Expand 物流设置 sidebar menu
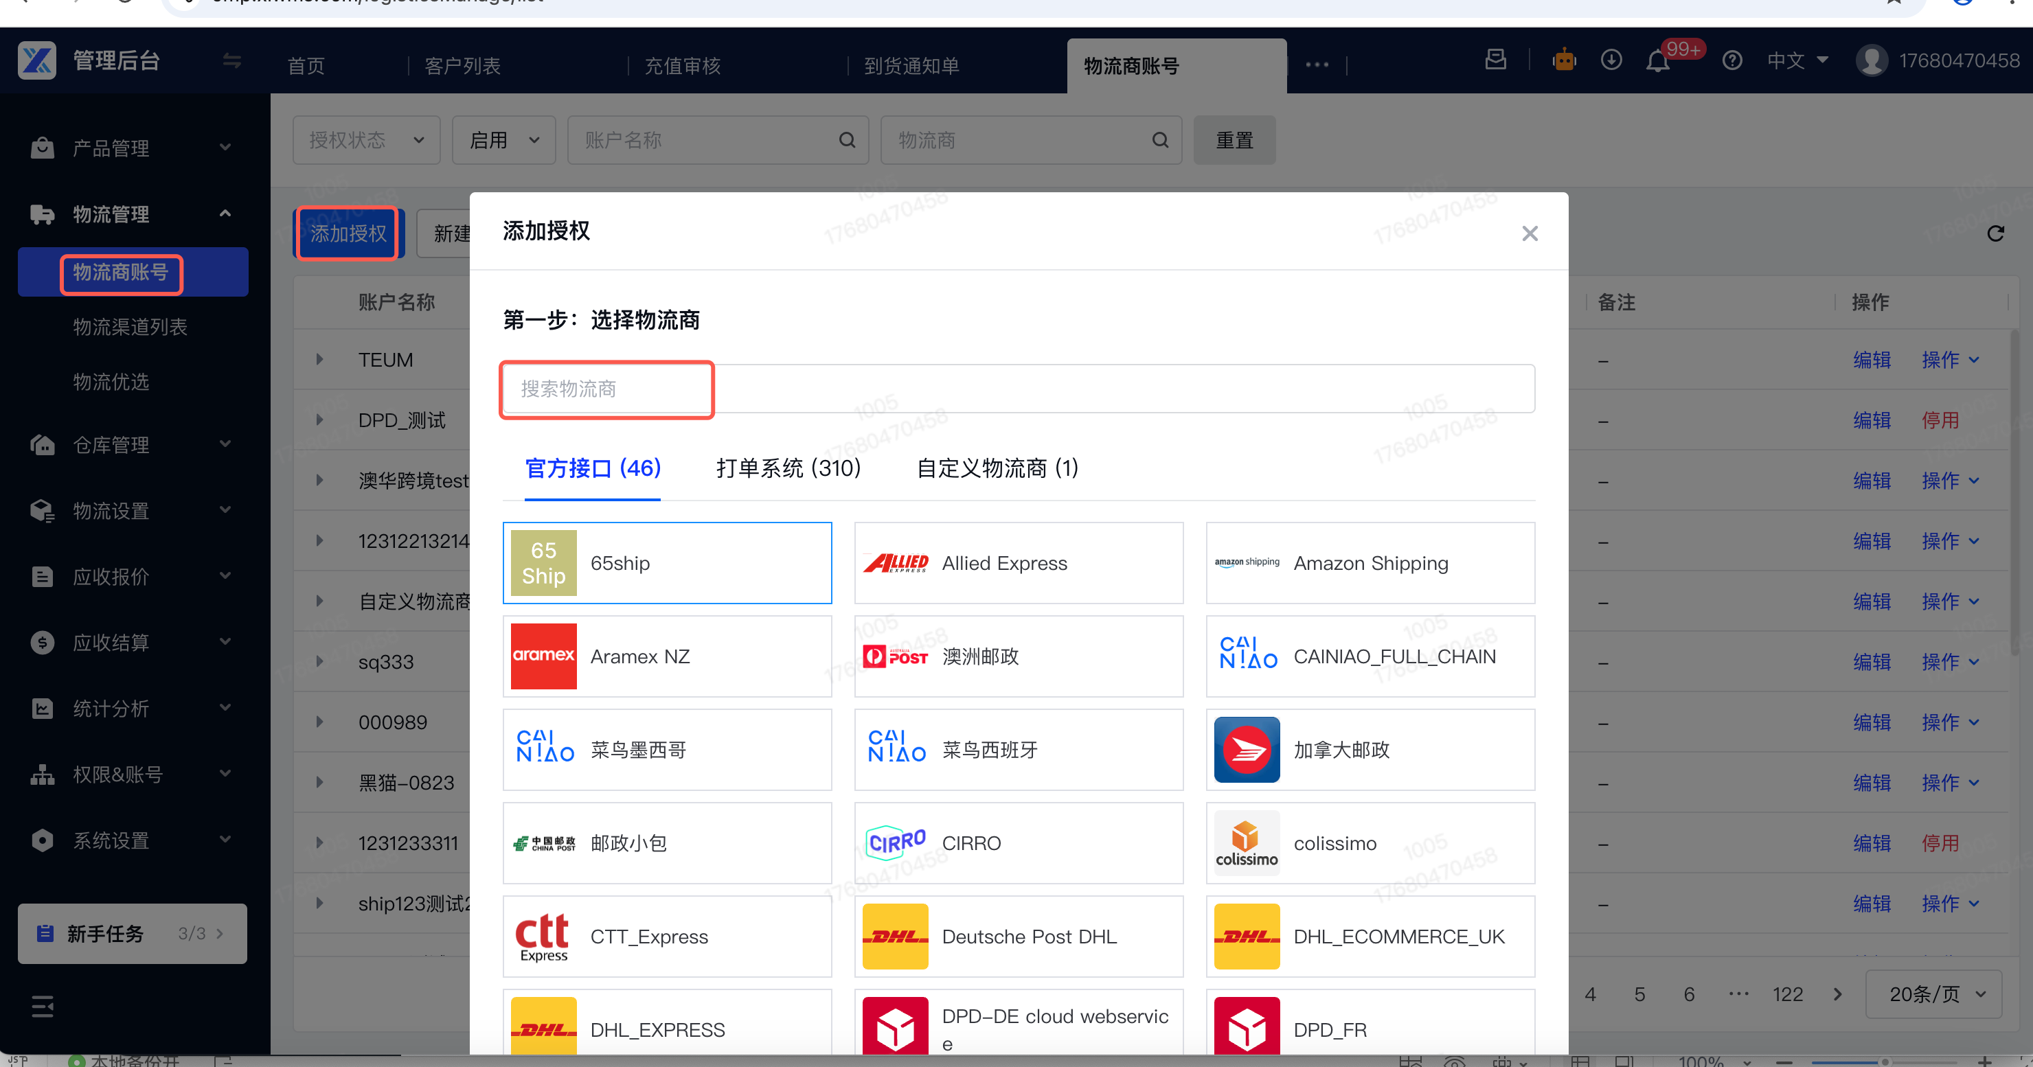 [x=132, y=511]
